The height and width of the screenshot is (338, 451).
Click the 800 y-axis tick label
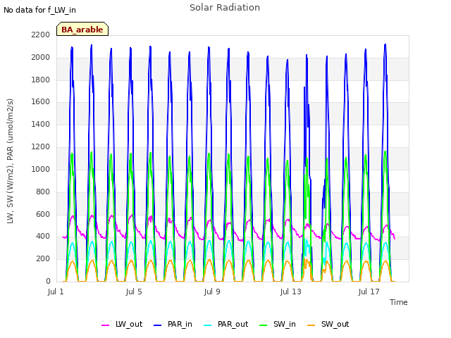[x=43, y=192]
